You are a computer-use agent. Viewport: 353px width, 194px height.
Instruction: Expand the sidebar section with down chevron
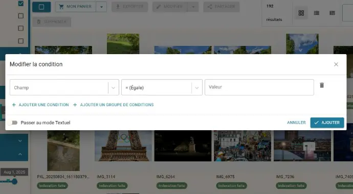pyautogui.click(x=20, y=141)
